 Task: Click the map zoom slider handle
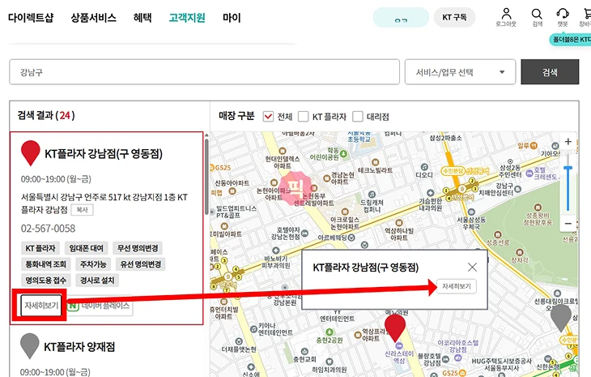[x=568, y=168]
